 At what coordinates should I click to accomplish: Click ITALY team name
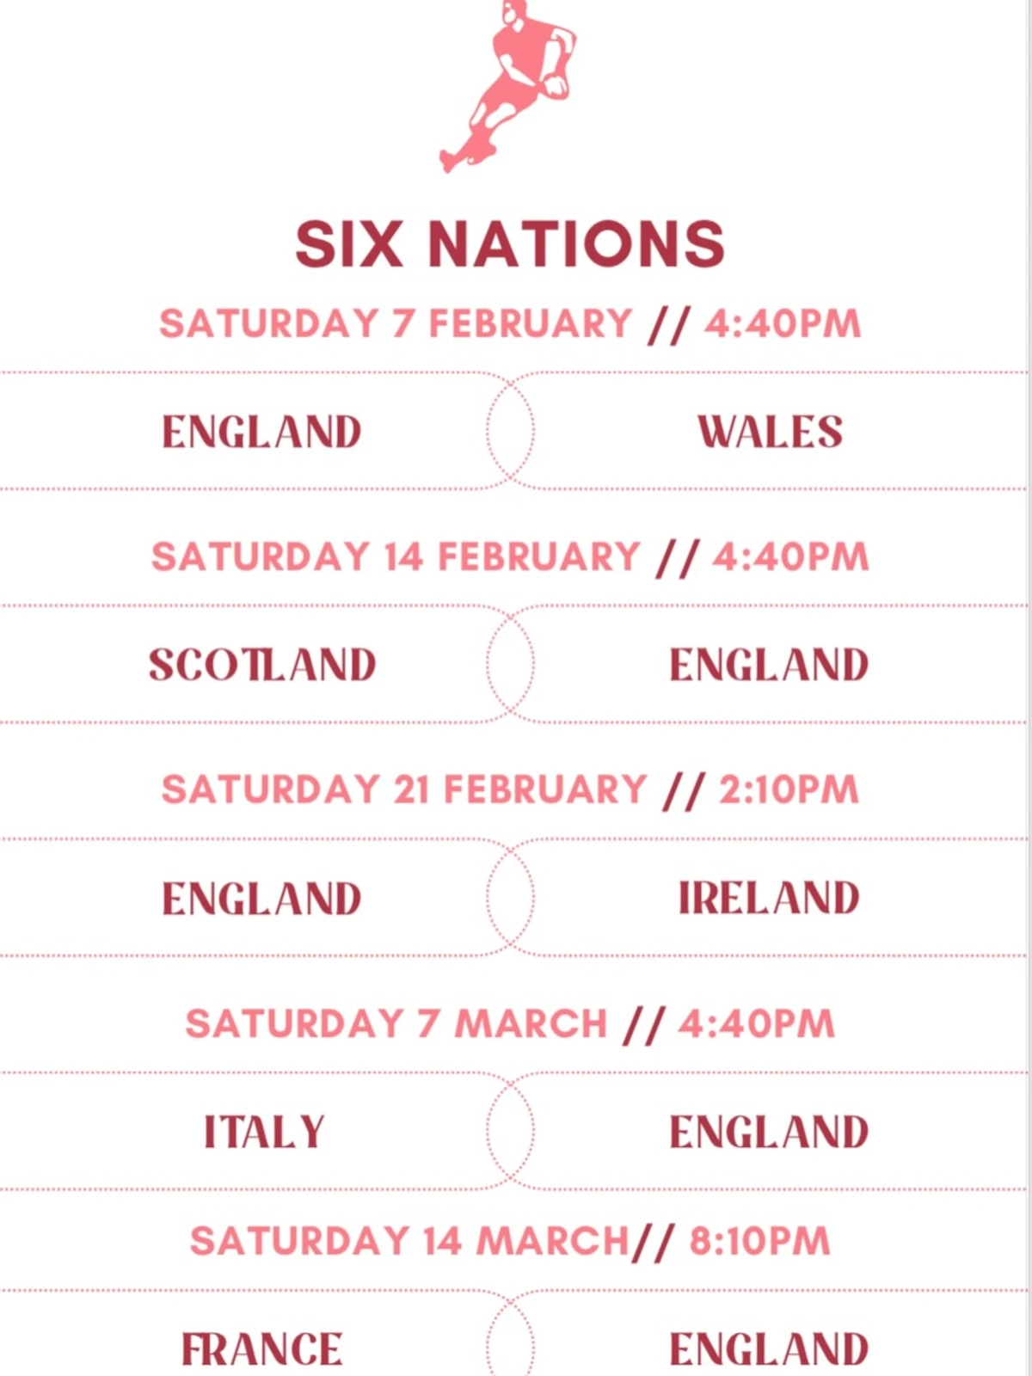tap(264, 1132)
